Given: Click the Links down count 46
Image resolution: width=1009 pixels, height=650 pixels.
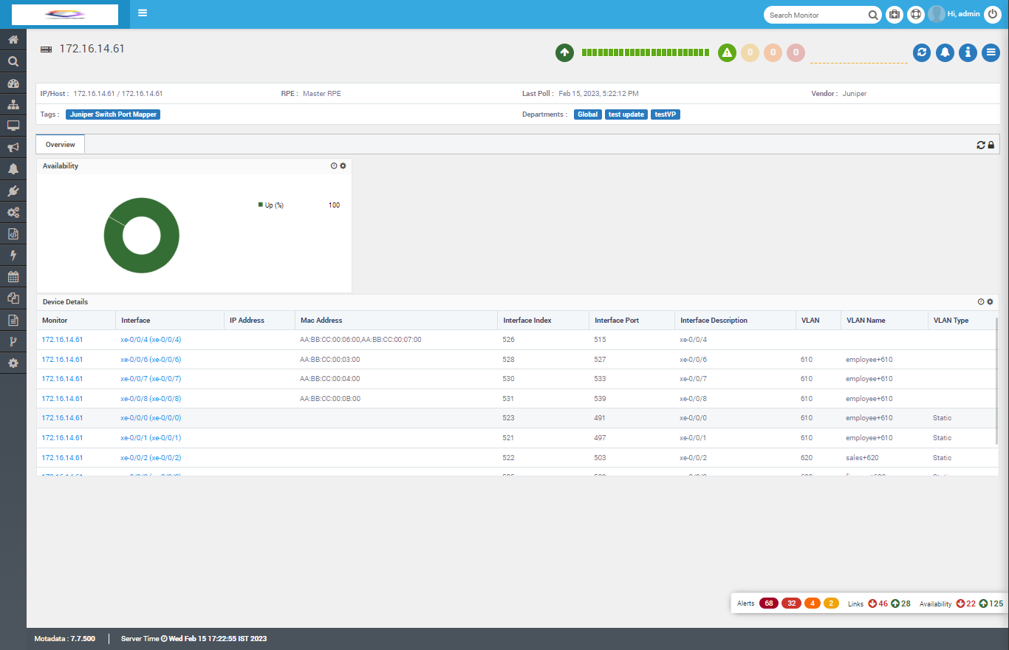Looking at the screenshot, I should 878,603.
